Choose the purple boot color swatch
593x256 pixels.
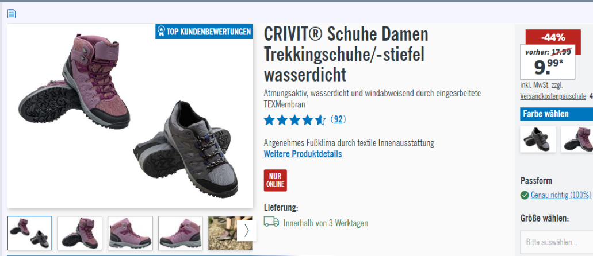point(577,139)
